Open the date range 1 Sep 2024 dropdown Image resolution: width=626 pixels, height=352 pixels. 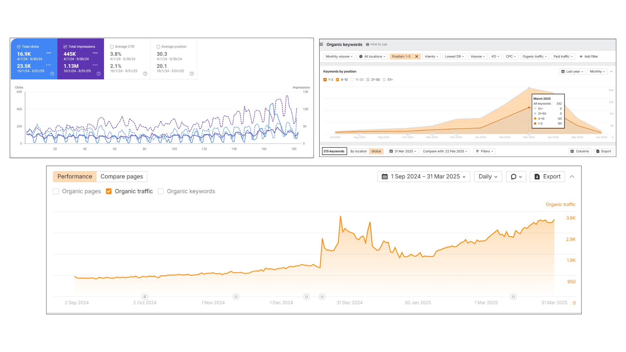click(x=424, y=176)
